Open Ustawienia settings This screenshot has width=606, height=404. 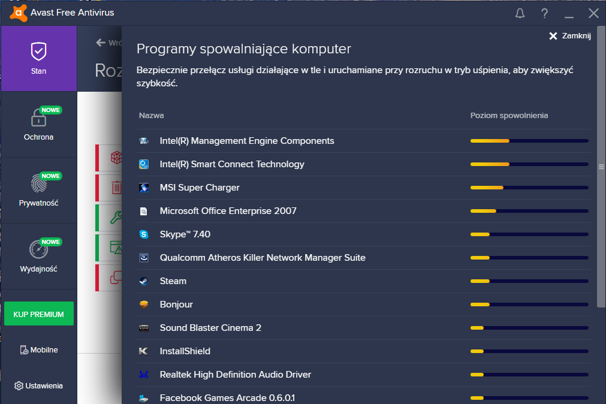[x=38, y=386]
